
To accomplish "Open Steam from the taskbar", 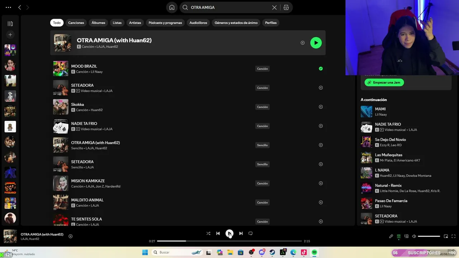I will [273, 252].
